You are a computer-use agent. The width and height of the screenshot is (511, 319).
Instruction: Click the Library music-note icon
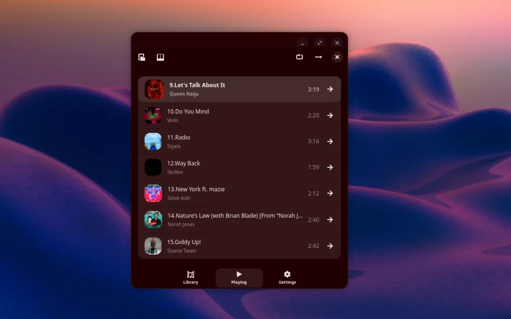pos(190,274)
